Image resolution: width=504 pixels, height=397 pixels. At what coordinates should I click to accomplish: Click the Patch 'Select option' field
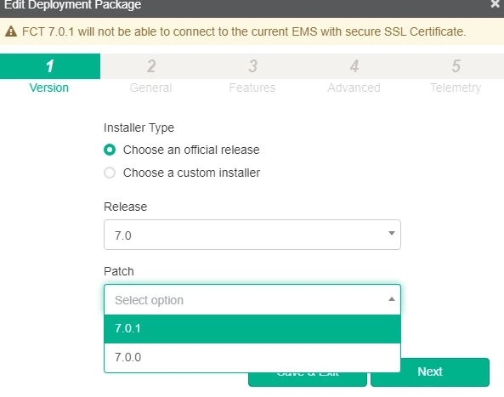(x=252, y=299)
